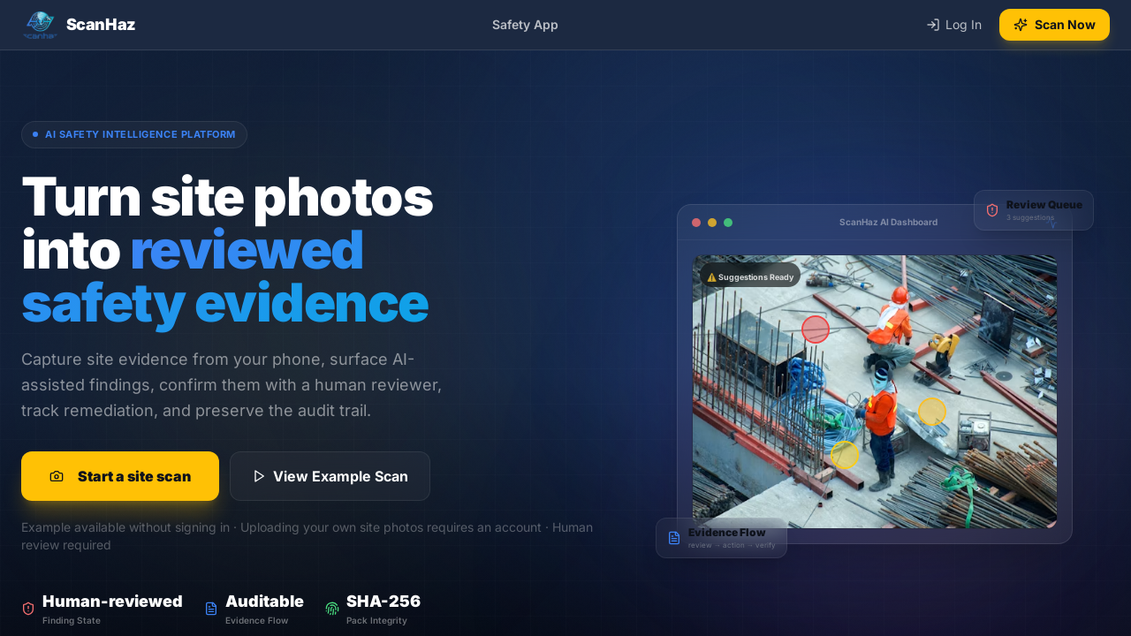Click the shield icon in Review Queue card
Viewport: 1131px width, 636px height.
pos(992,210)
